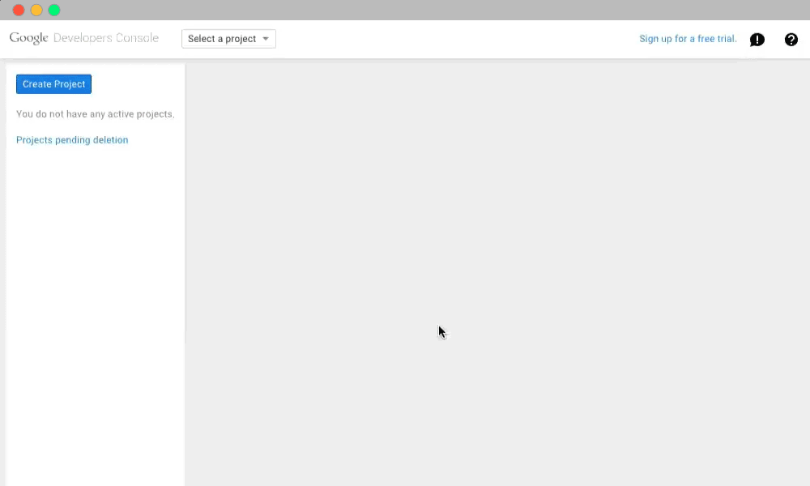Minimize the window using yellow button
The image size is (810, 486).
coord(36,11)
